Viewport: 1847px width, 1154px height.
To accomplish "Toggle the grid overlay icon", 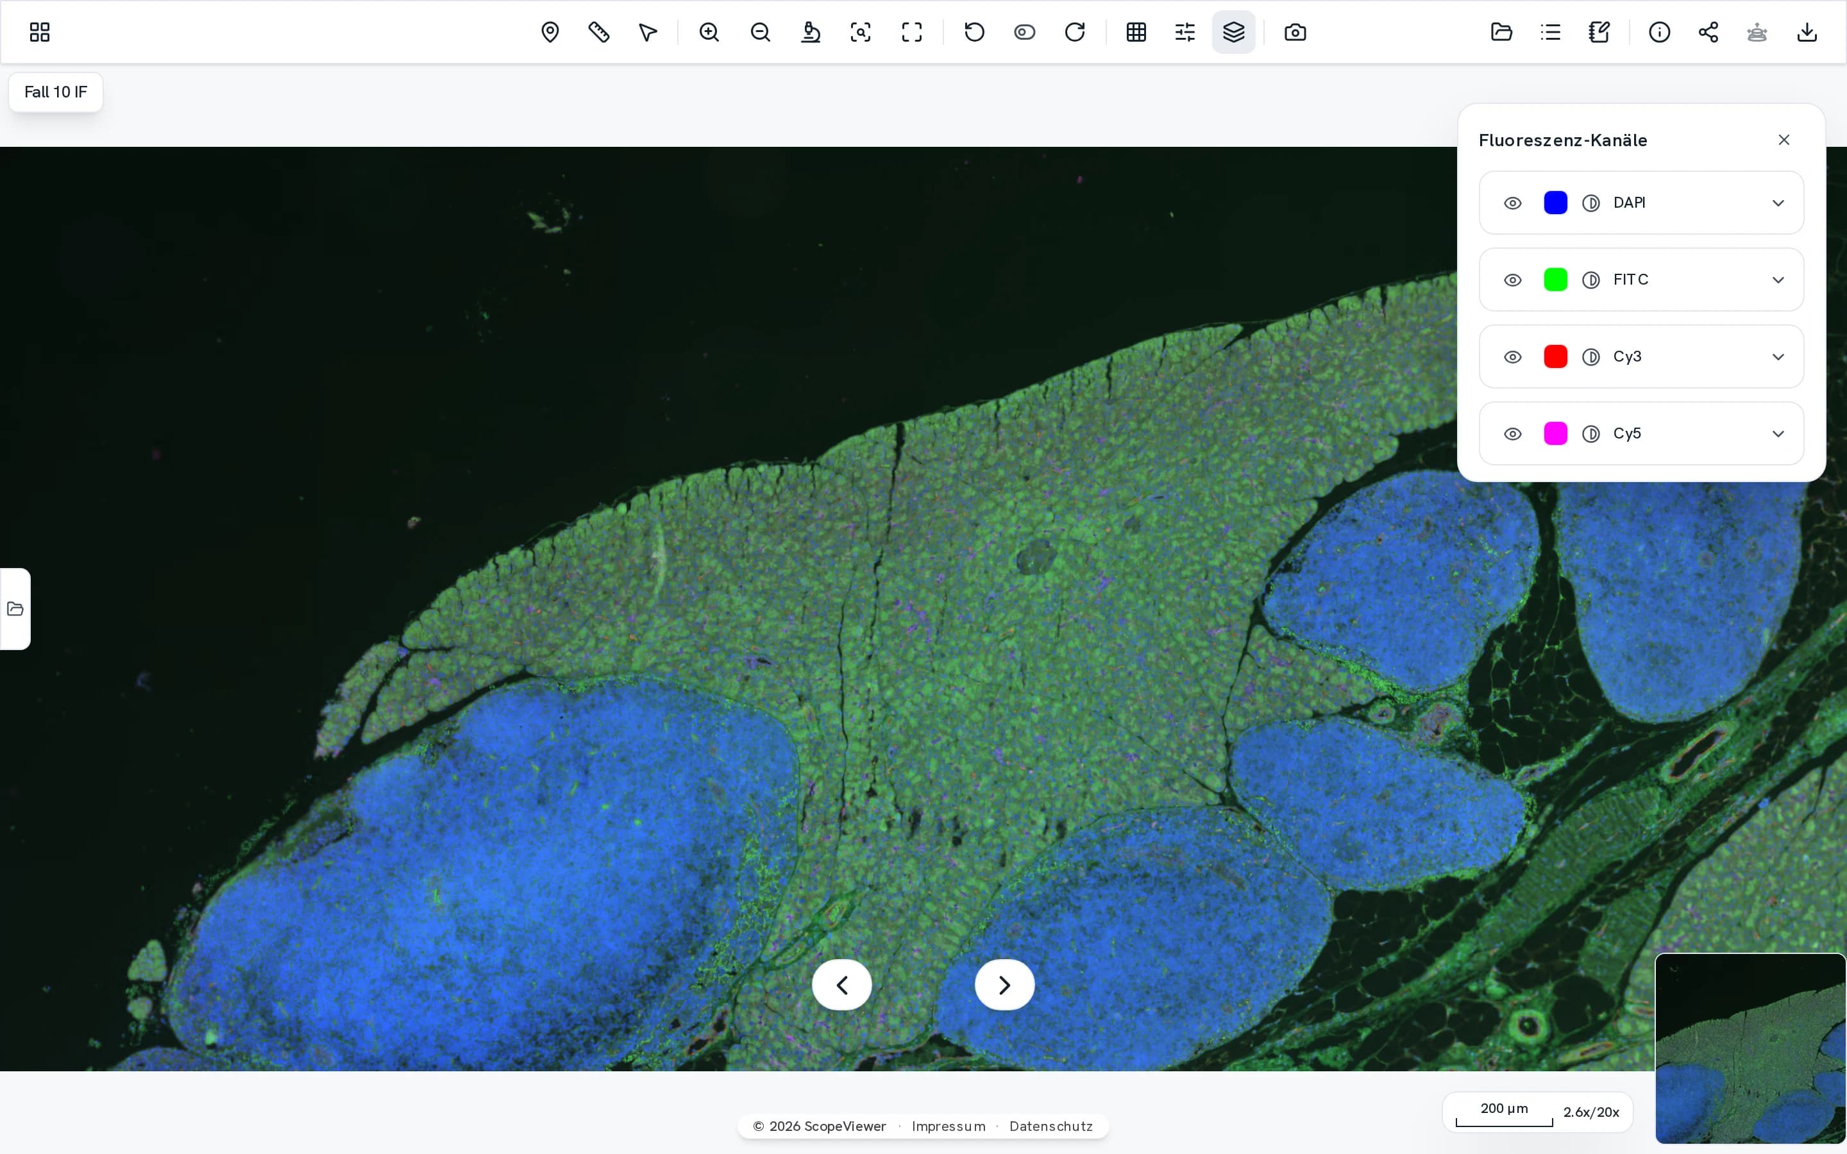I will [1136, 32].
